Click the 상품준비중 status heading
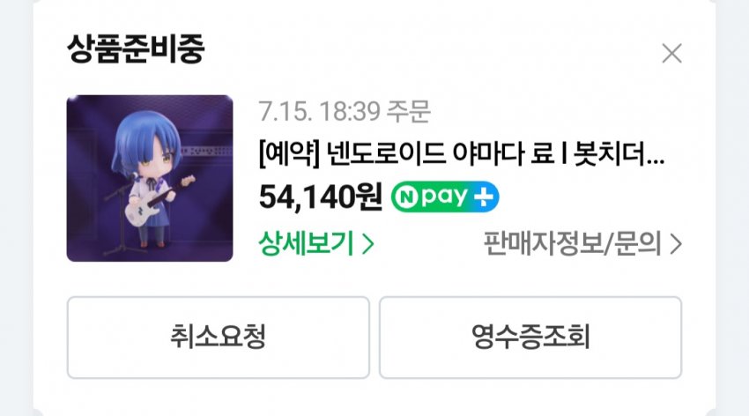749x416 pixels. click(x=136, y=48)
